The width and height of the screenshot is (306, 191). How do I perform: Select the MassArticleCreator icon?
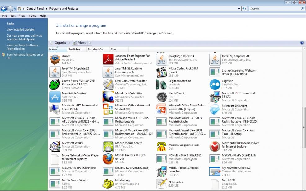point(55,97)
